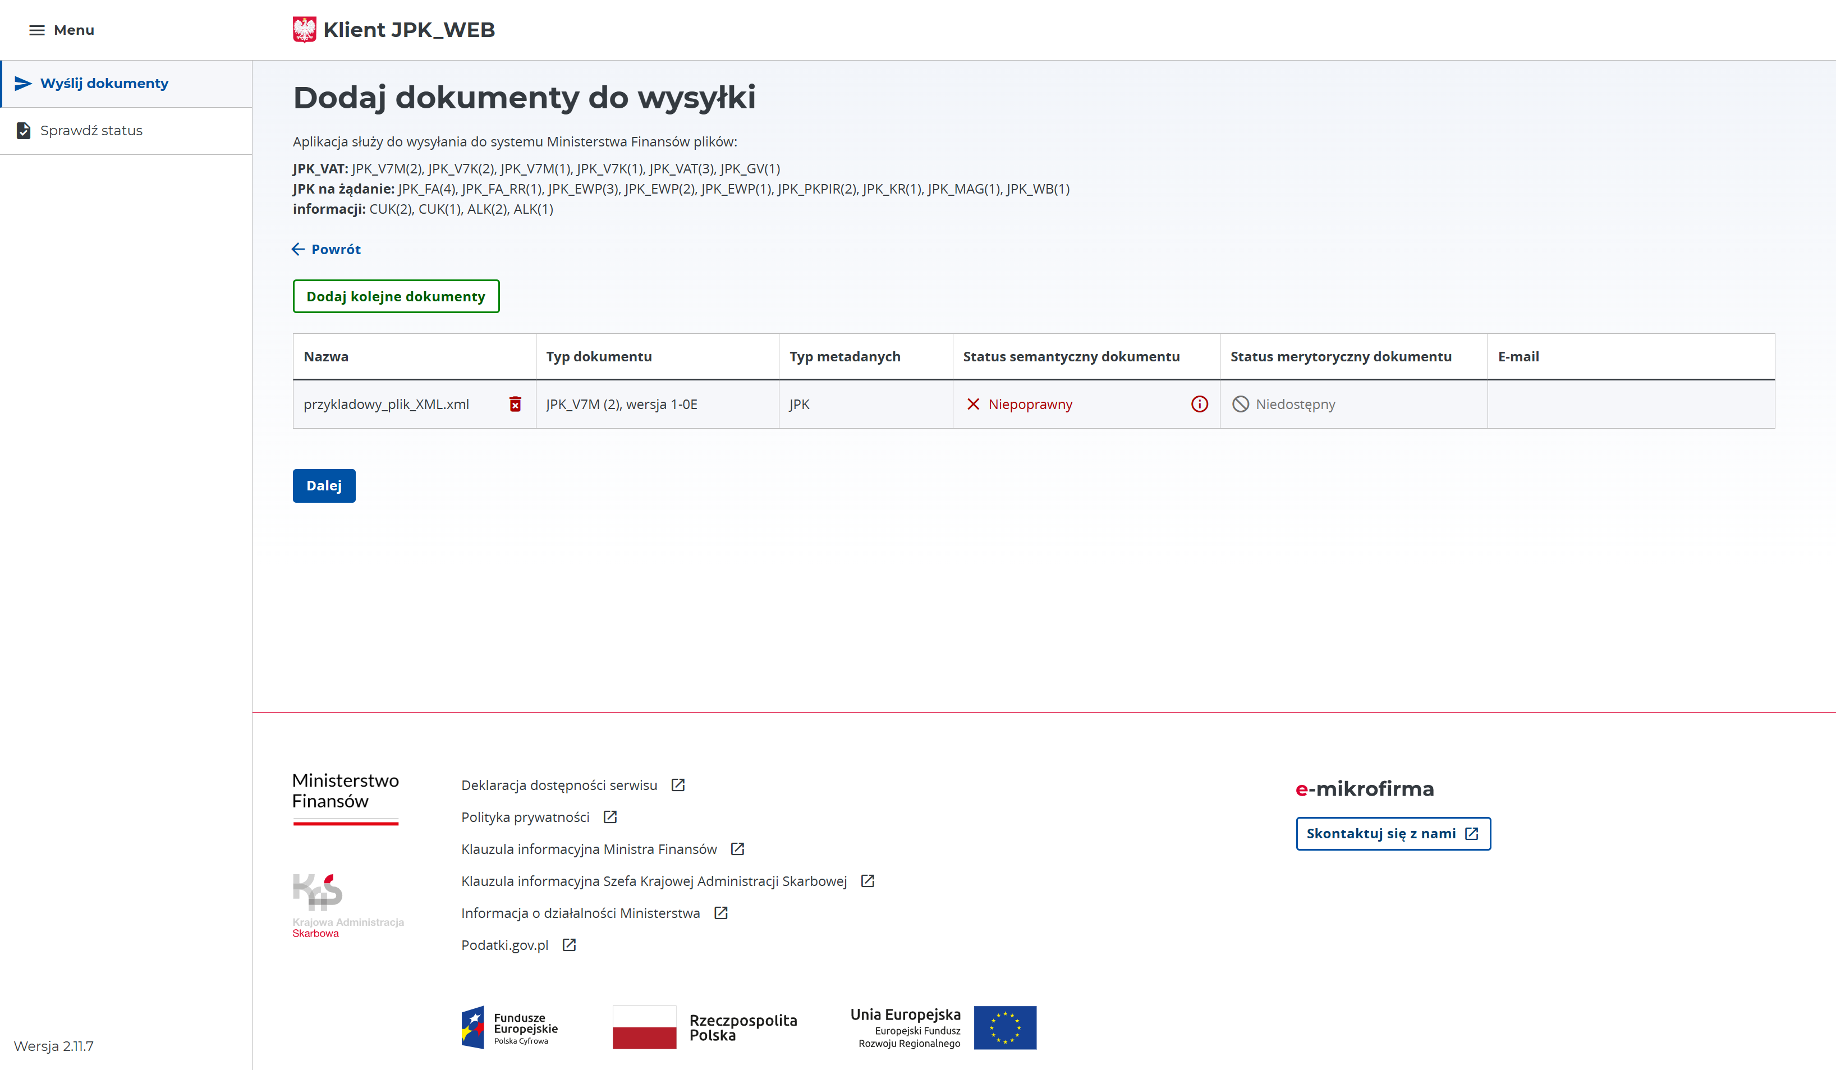Screen dimensions: 1836x1070
Task: Click the Menu label in header
Action: coord(74,30)
